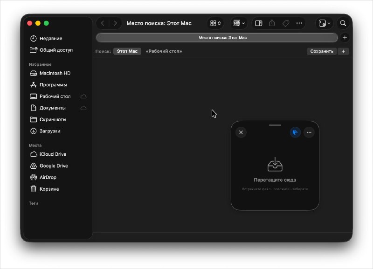Go back with the left chevron
373x269 pixels.
pos(103,23)
